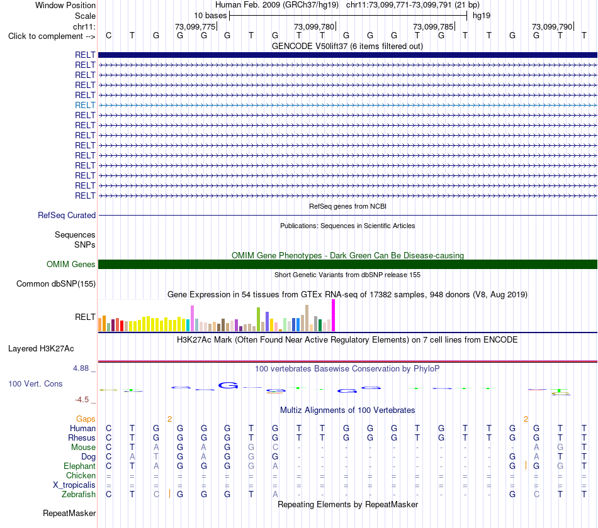This screenshot has width=598, height=528.
Task: Click the SNPs track label
Action: coord(85,245)
